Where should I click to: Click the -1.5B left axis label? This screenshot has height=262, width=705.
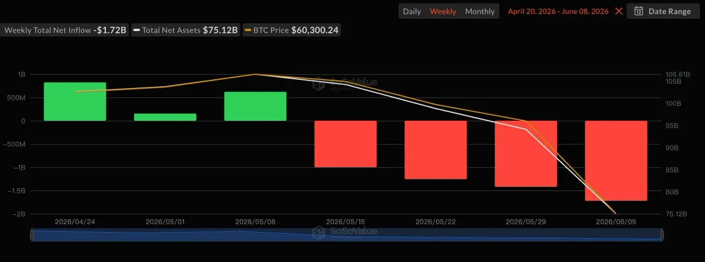click(x=16, y=190)
